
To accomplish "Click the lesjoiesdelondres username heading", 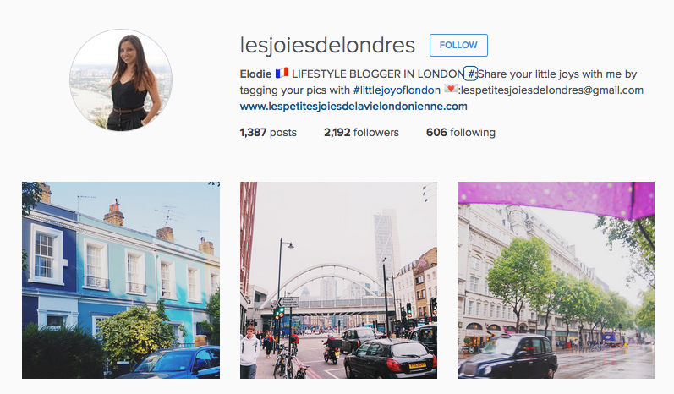I will tap(327, 45).
